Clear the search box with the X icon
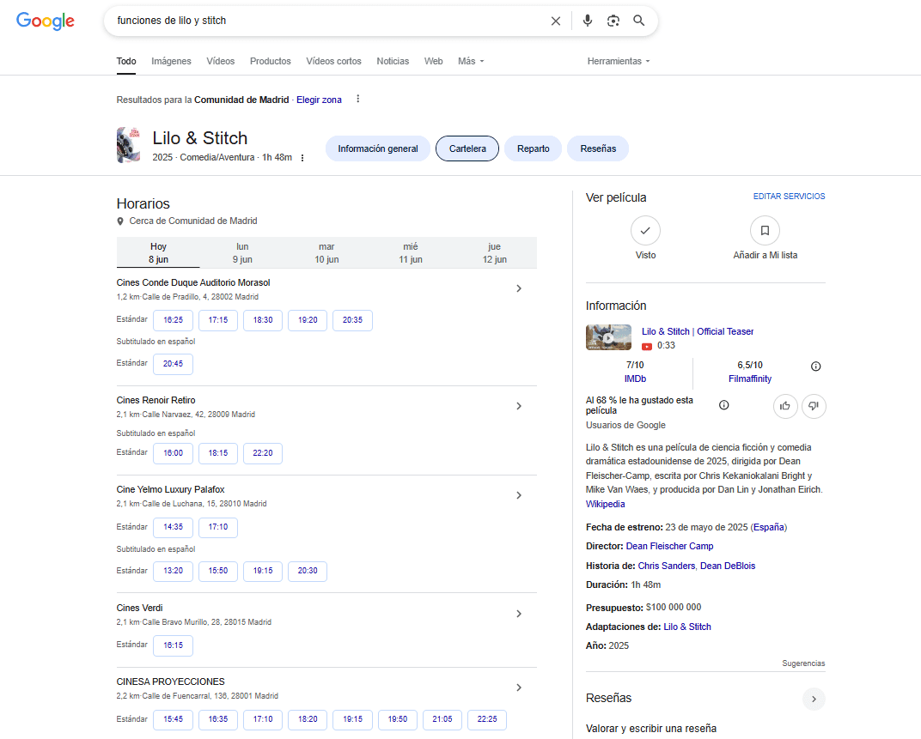The width and height of the screenshot is (921, 739). click(556, 21)
